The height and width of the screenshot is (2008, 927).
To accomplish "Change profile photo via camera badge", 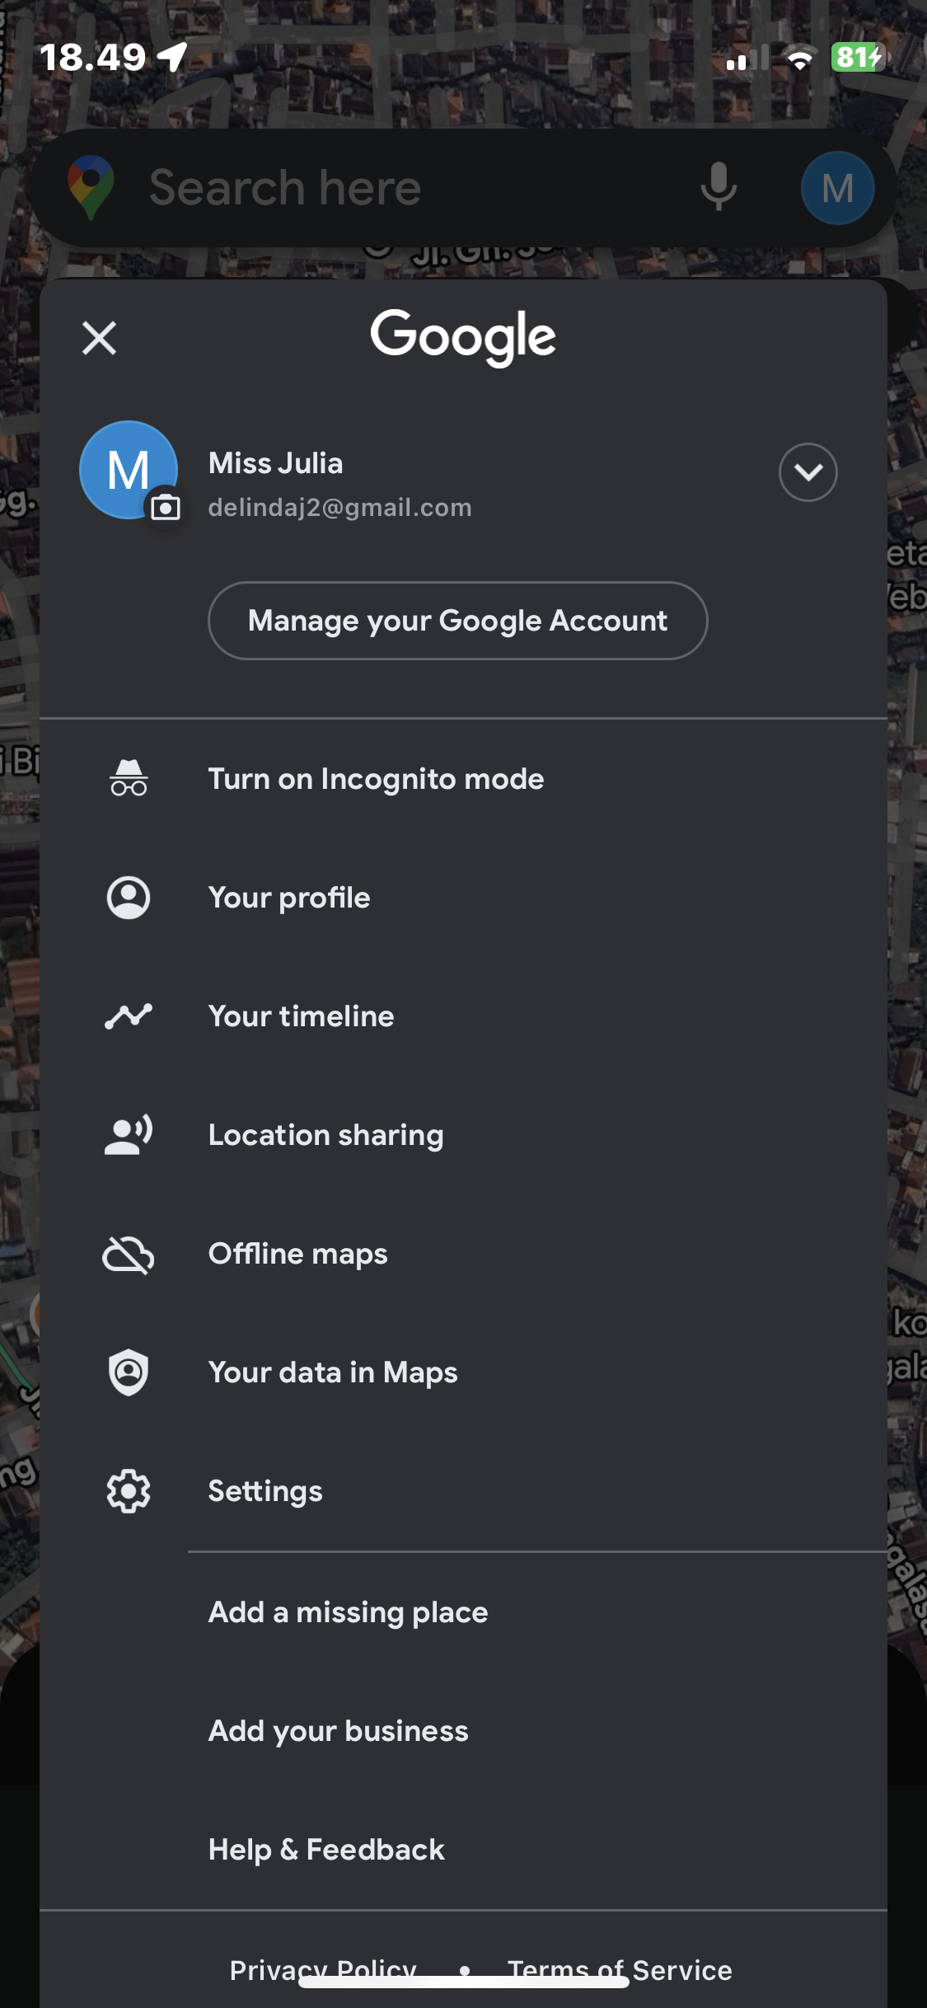I will [x=166, y=507].
